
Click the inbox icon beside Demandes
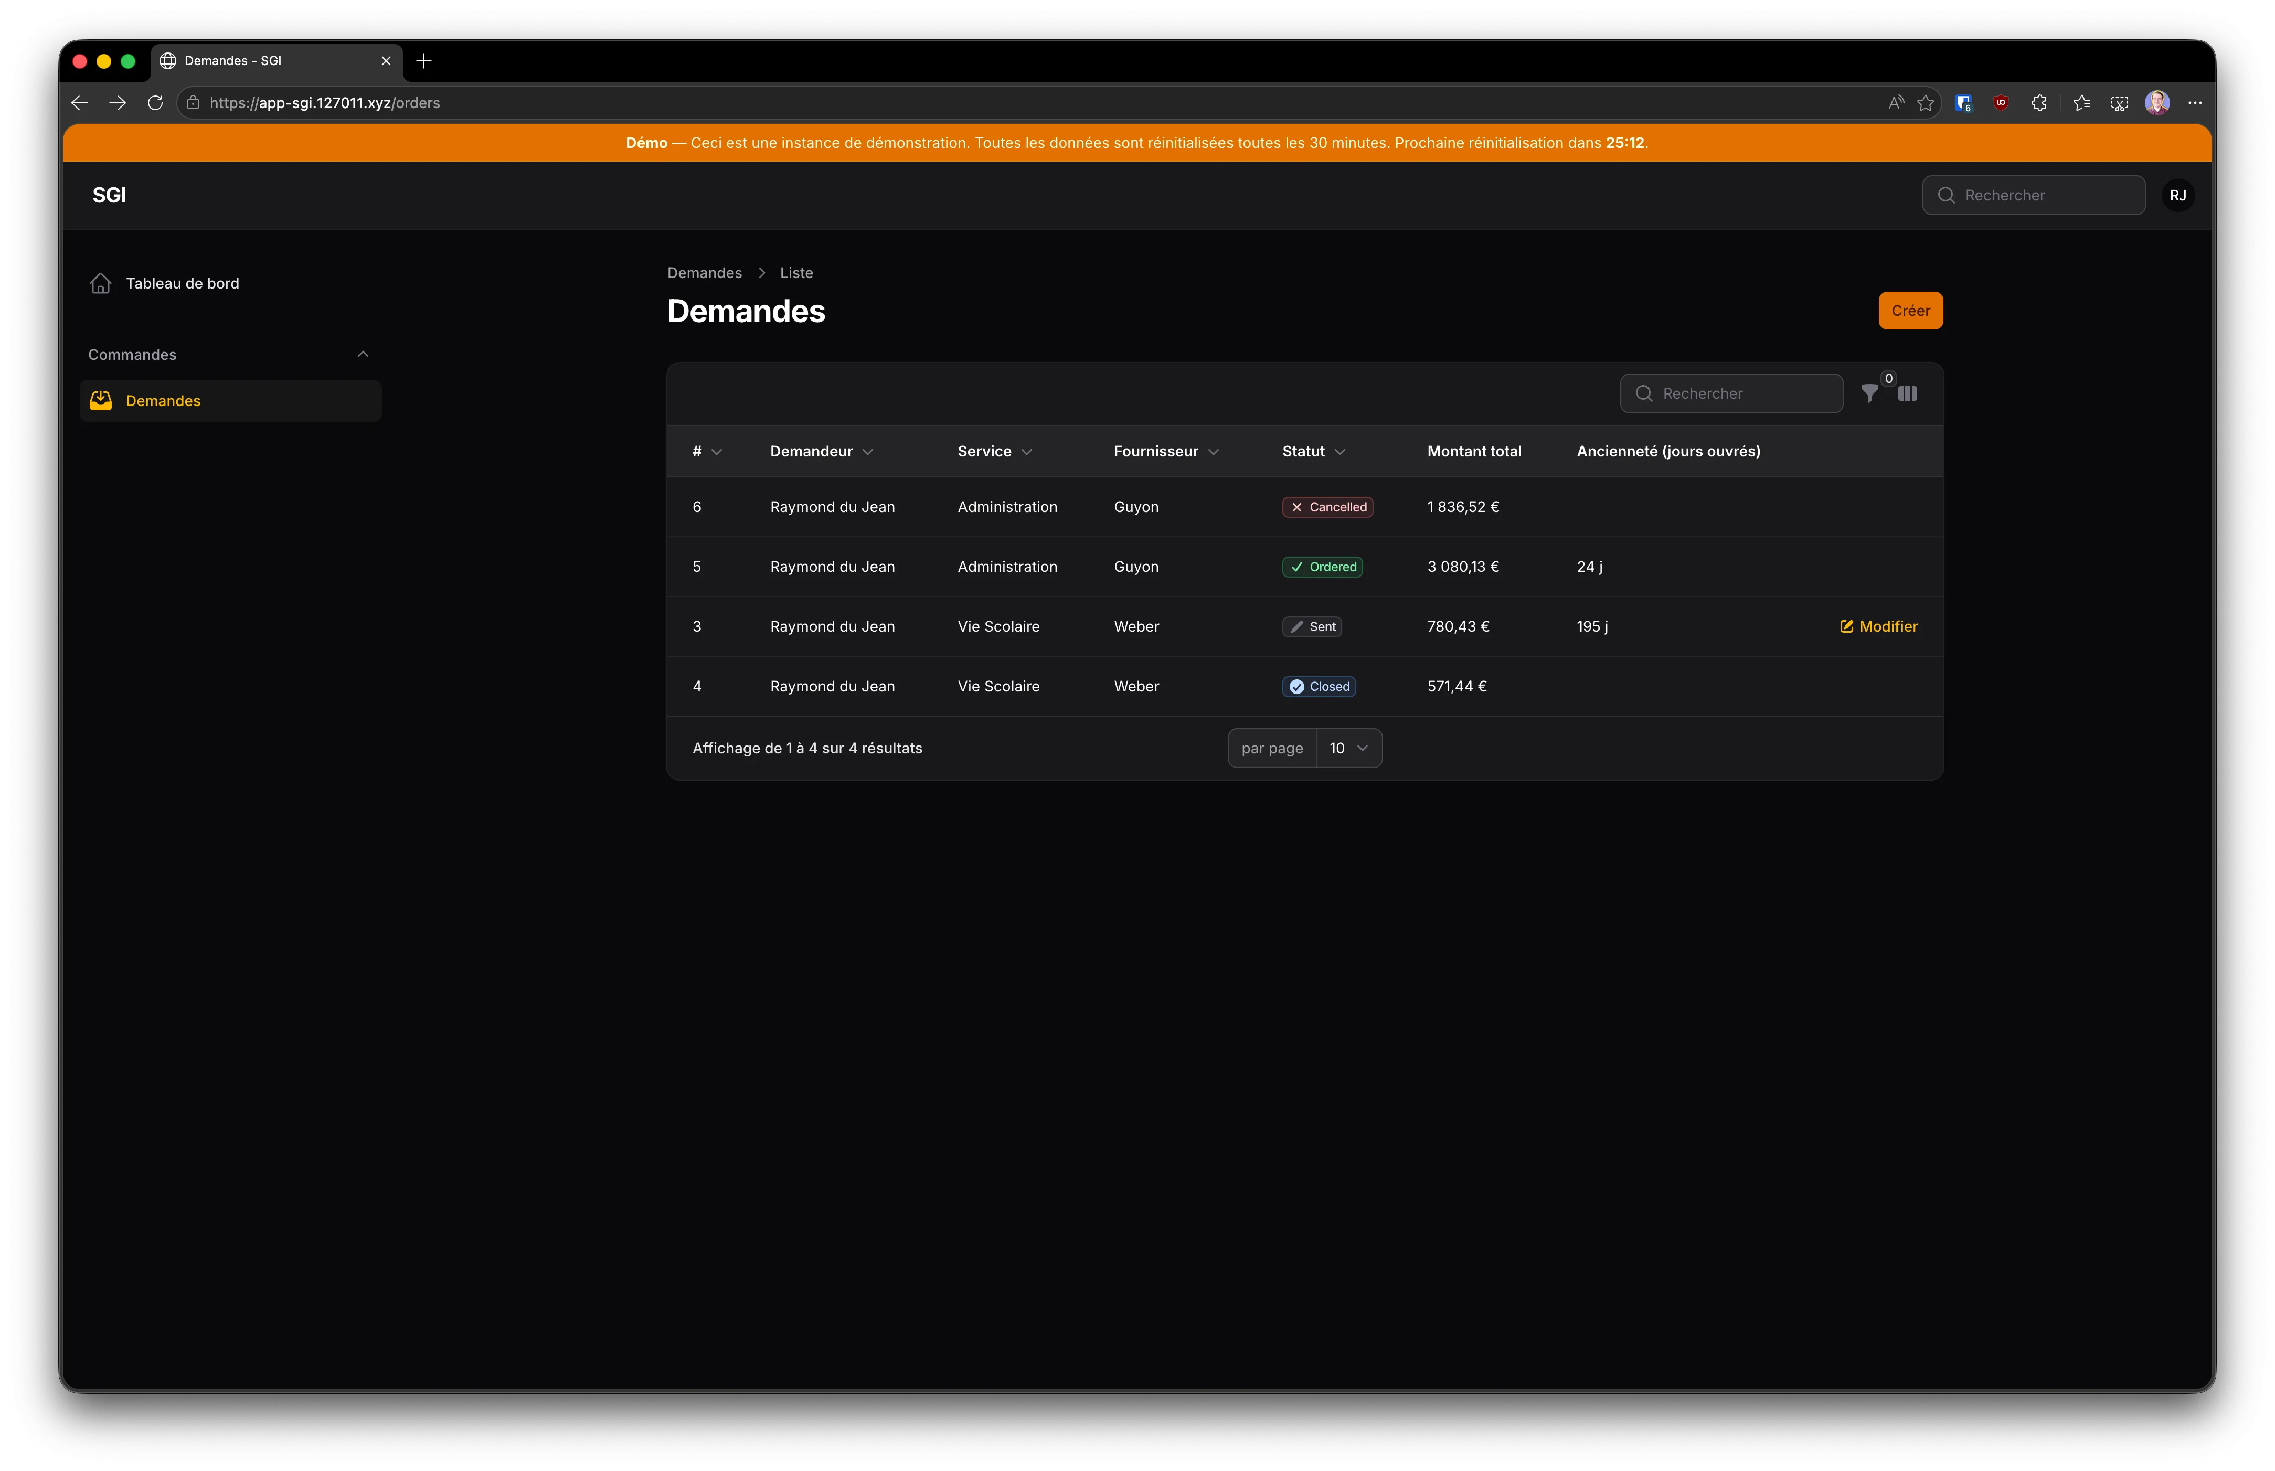(x=100, y=401)
